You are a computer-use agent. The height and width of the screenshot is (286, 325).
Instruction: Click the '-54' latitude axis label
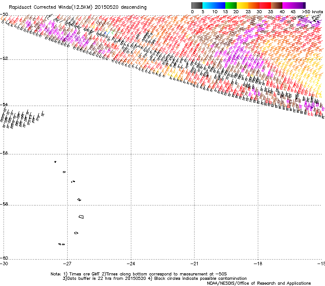pyautogui.click(x=4, y=104)
